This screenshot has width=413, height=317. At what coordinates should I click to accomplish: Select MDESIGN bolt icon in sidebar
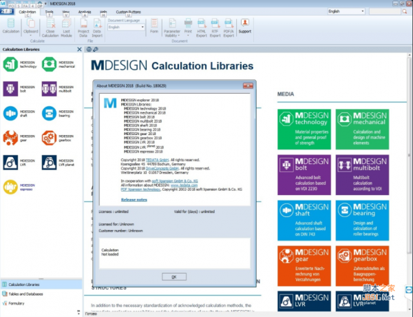[10, 88]
